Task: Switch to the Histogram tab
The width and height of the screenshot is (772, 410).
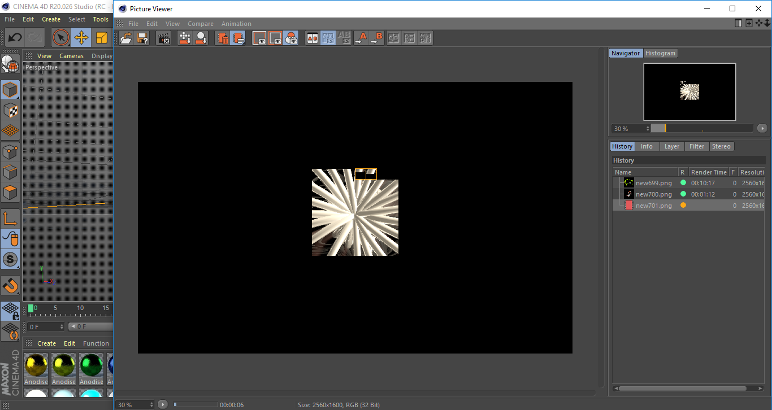Action: 660,53
